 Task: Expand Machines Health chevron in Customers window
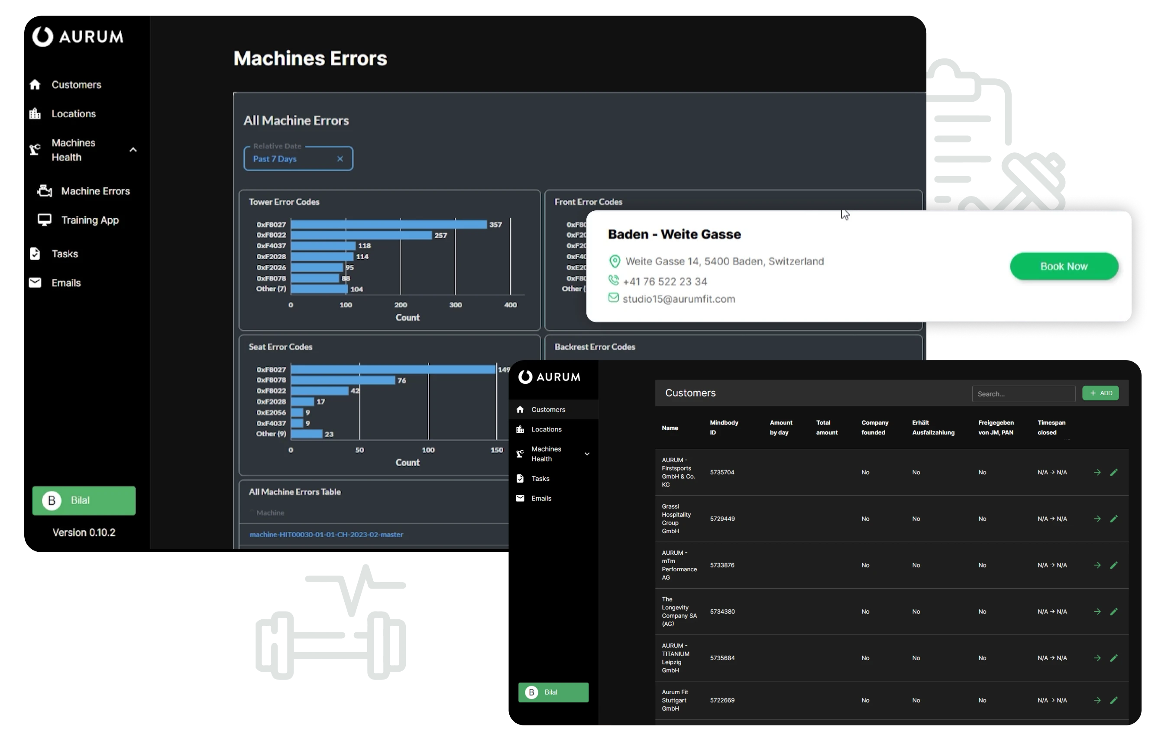pos(587,454)
